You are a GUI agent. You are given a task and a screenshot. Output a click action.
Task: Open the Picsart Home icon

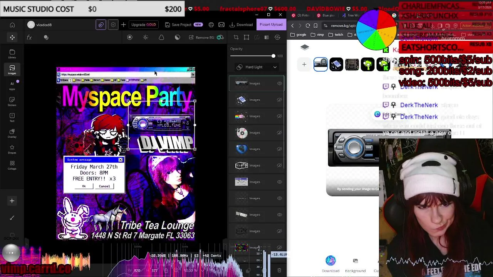point(12,25)
